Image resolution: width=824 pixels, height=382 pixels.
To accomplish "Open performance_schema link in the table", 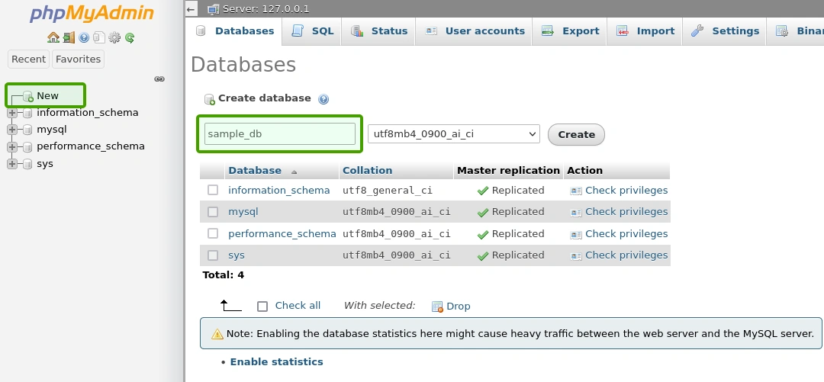I will click(x=282, y=234).
